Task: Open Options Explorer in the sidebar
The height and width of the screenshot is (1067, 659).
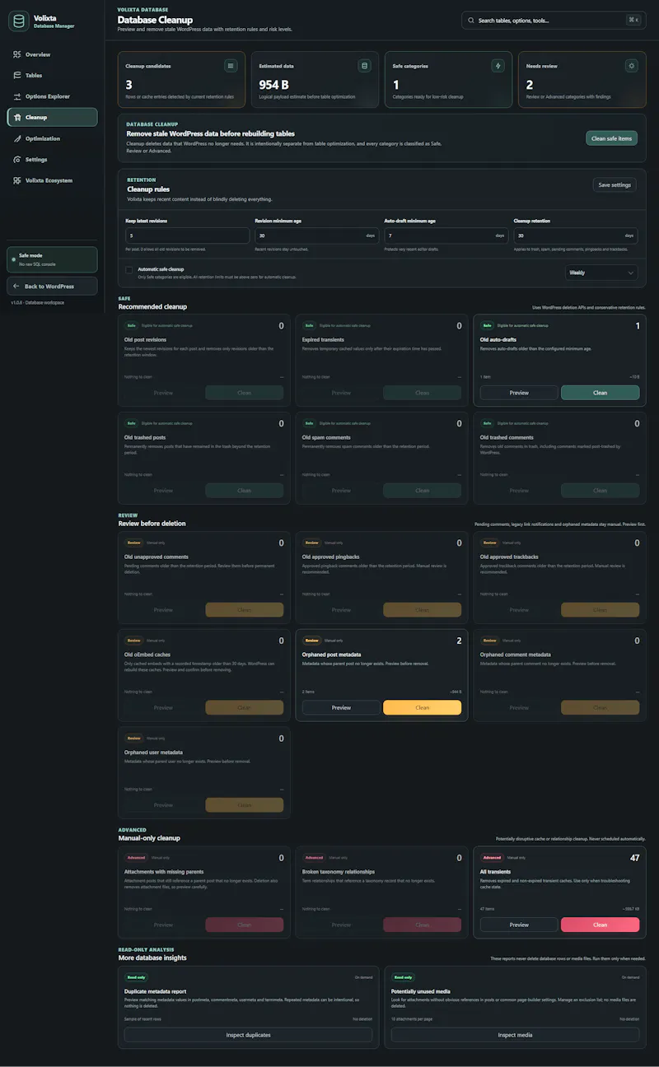Action: point(52,96)
